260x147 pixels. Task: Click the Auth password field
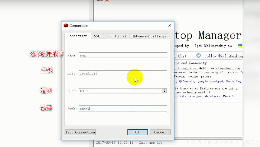point(123,109)
